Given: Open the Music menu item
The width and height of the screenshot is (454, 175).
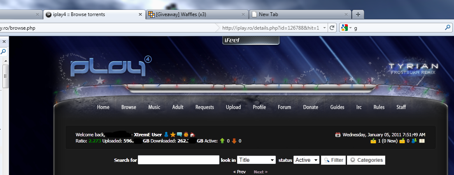Looking at the screenshot, I should [154, 107].
